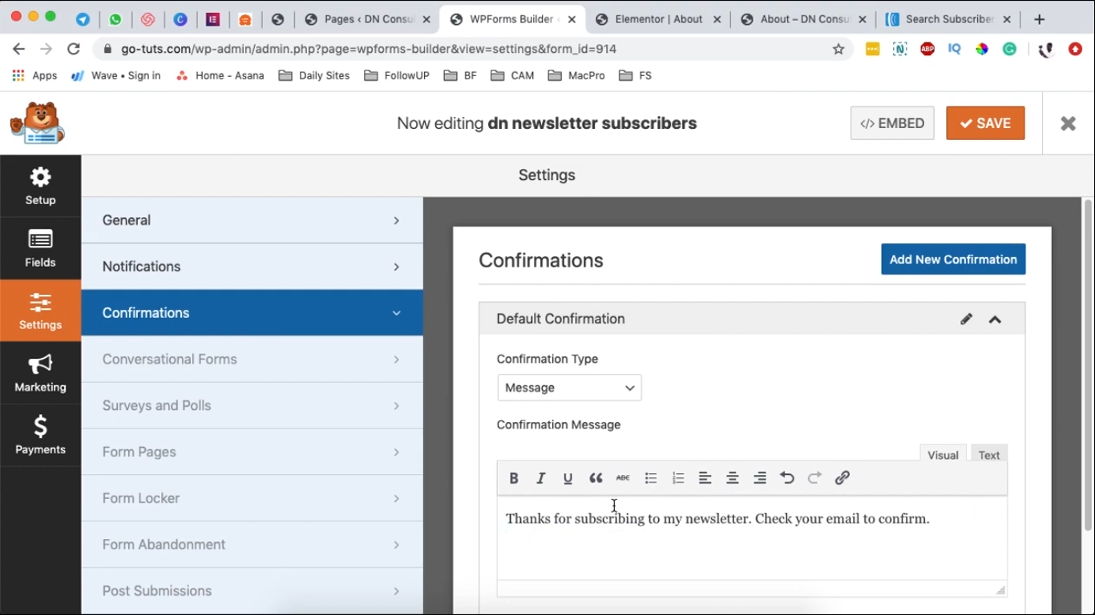Open the Fields panel in the sidebar
The width and height of the screenshot is (1095, 615).
[x=40, y=248]
